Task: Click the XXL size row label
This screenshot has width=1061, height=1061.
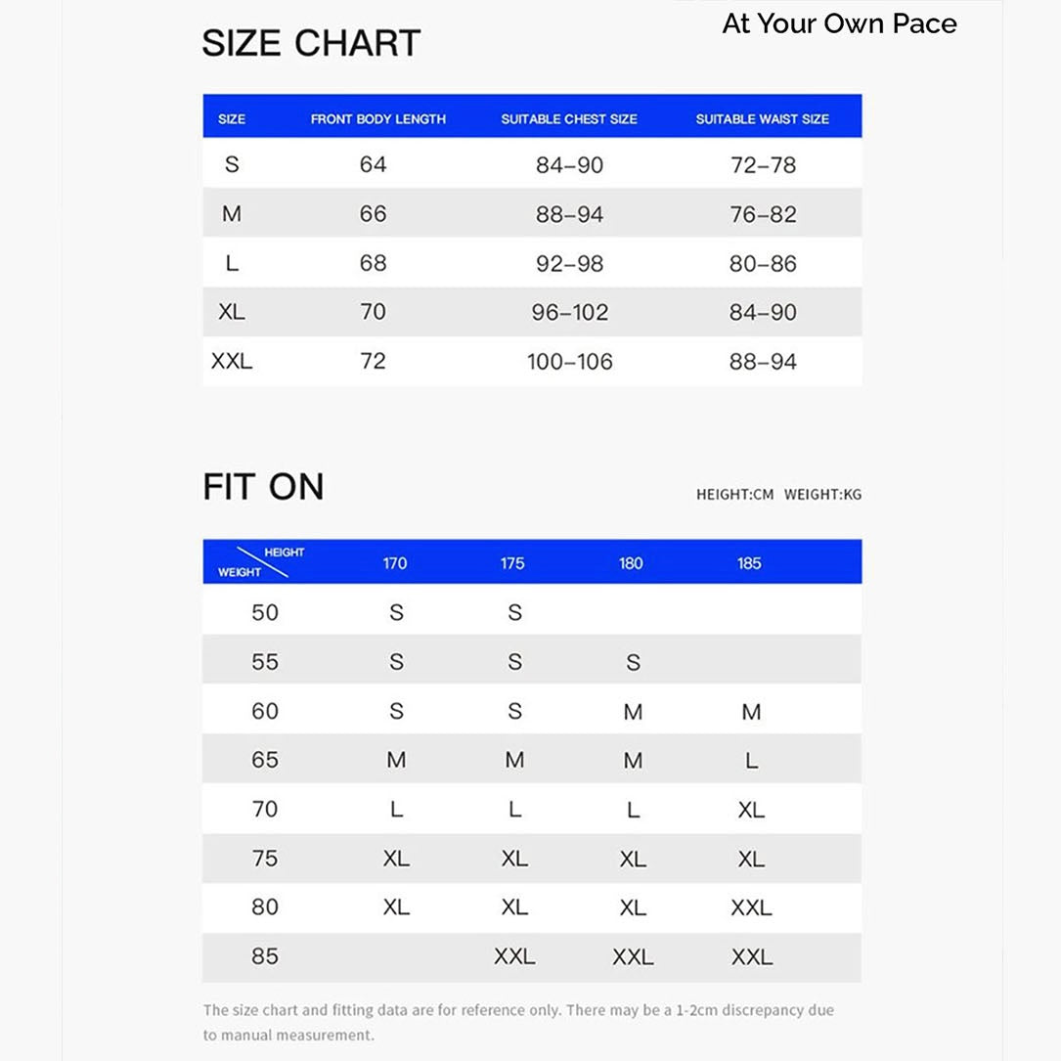Action: coord(232,362)
